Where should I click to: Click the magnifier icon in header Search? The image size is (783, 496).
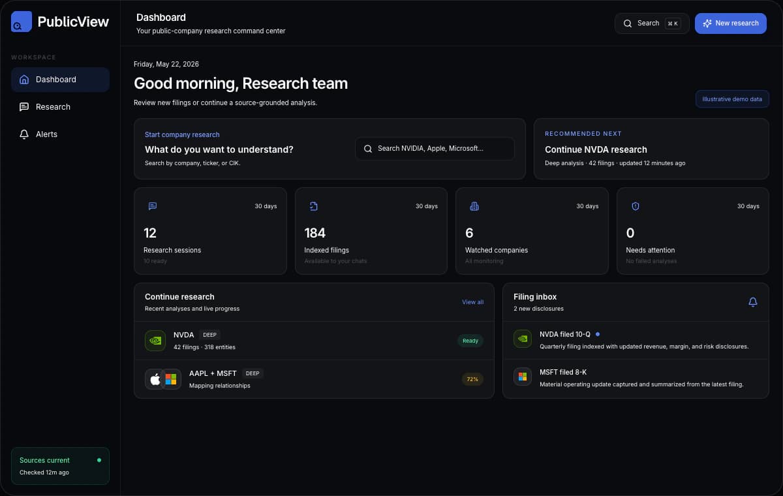[628, 23]
